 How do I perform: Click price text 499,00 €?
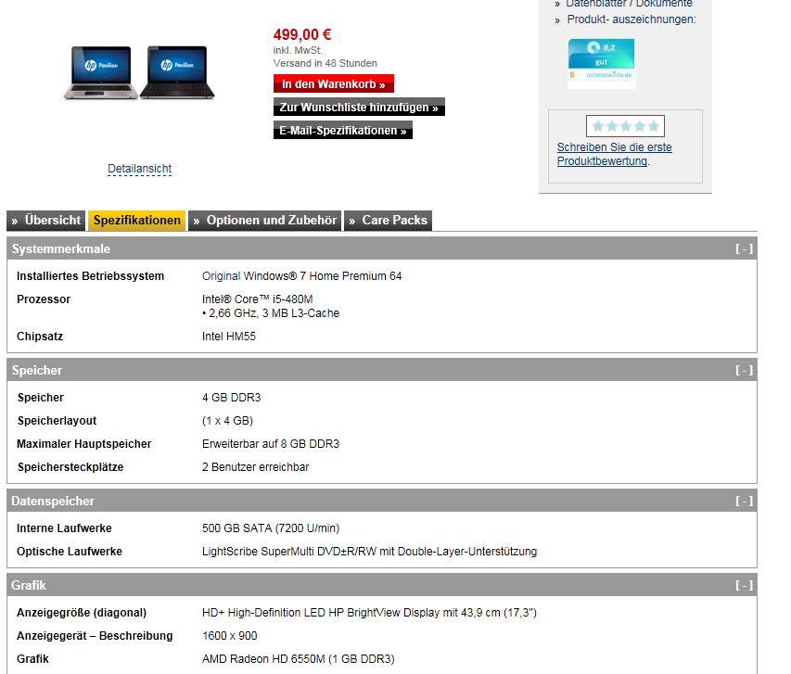[302, 35]
